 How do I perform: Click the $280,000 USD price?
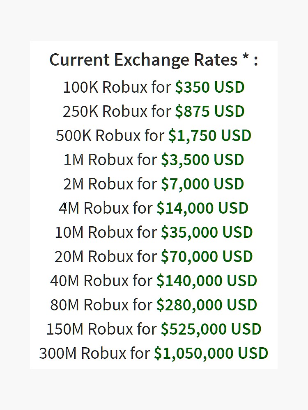(207, 305)
